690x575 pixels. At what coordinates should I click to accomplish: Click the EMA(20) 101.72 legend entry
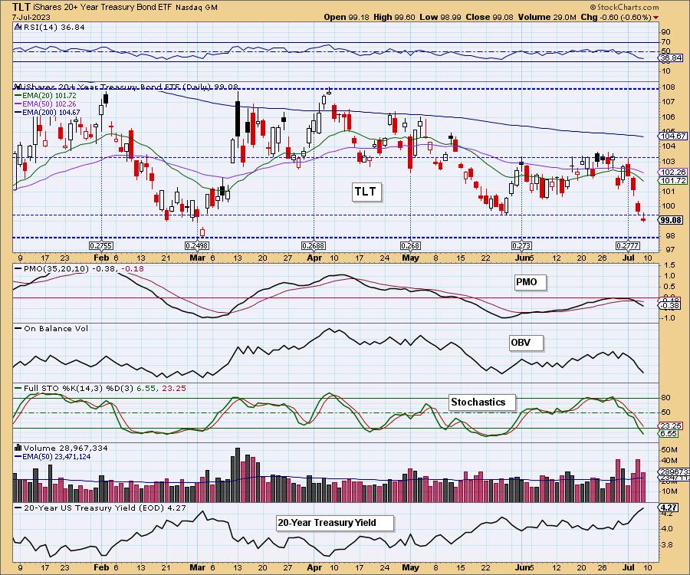click(x=46, y=96)
